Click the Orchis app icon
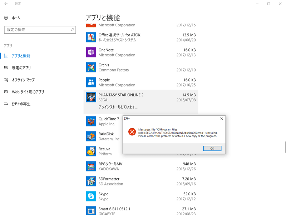This screenshot has height=215, width=286. tap(91, 67)
